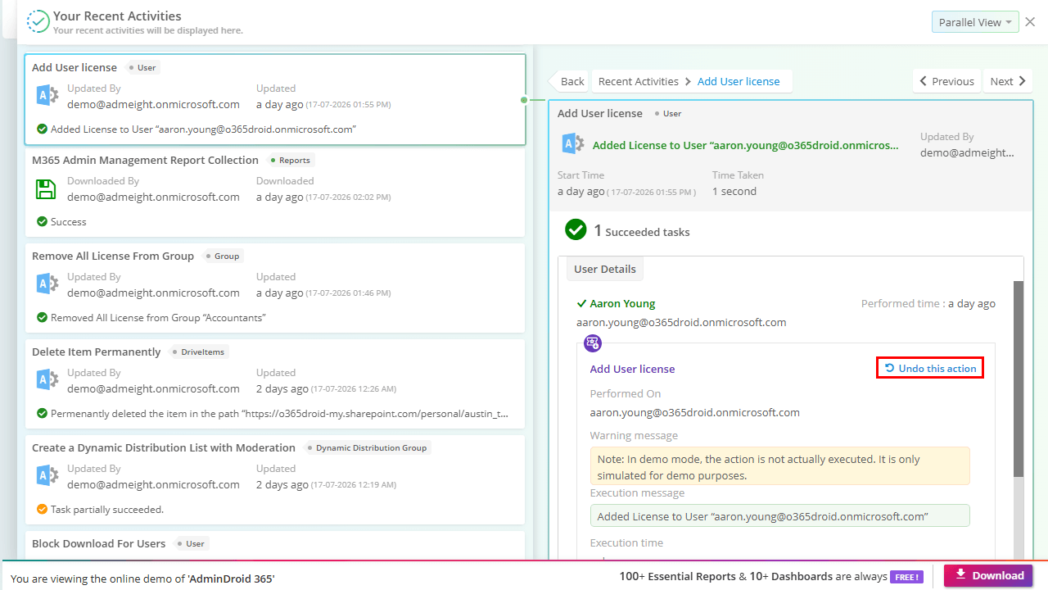The width and height of the screenshot is (1048, 590).
Task: Click the admin gear icon in Remove All License From Group card
Action: coord(47,284)
